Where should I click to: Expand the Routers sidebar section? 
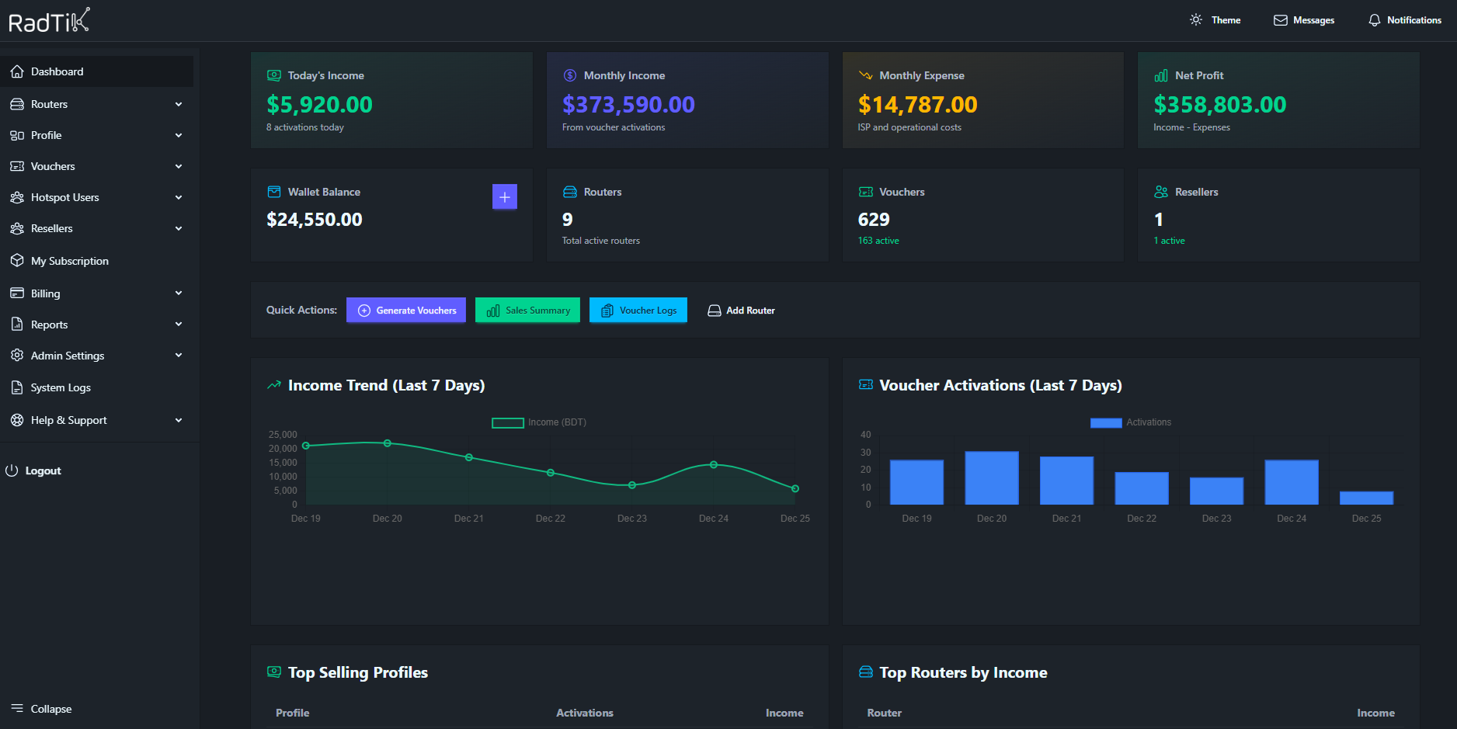[x=98, y=103]
